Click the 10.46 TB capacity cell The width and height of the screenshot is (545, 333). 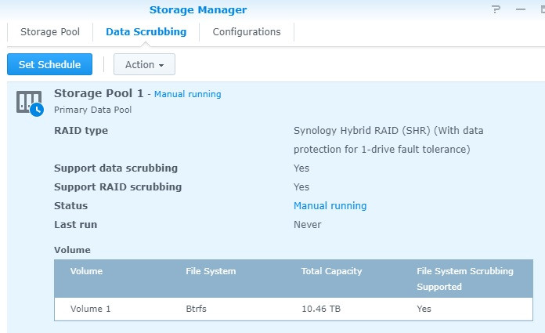tap(321, 309)
